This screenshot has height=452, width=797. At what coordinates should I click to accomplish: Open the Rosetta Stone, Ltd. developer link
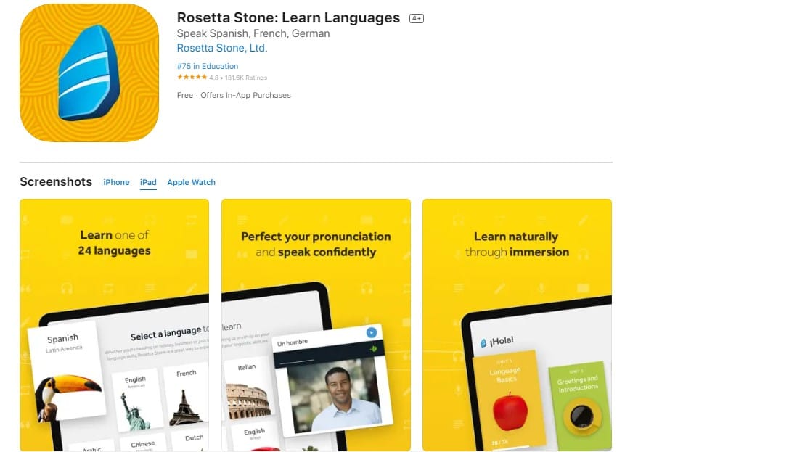click(222, 48)
